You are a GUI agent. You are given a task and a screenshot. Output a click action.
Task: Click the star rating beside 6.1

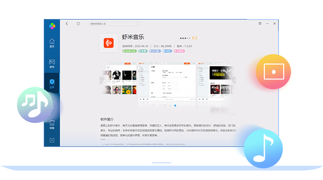tap(185, 38)
